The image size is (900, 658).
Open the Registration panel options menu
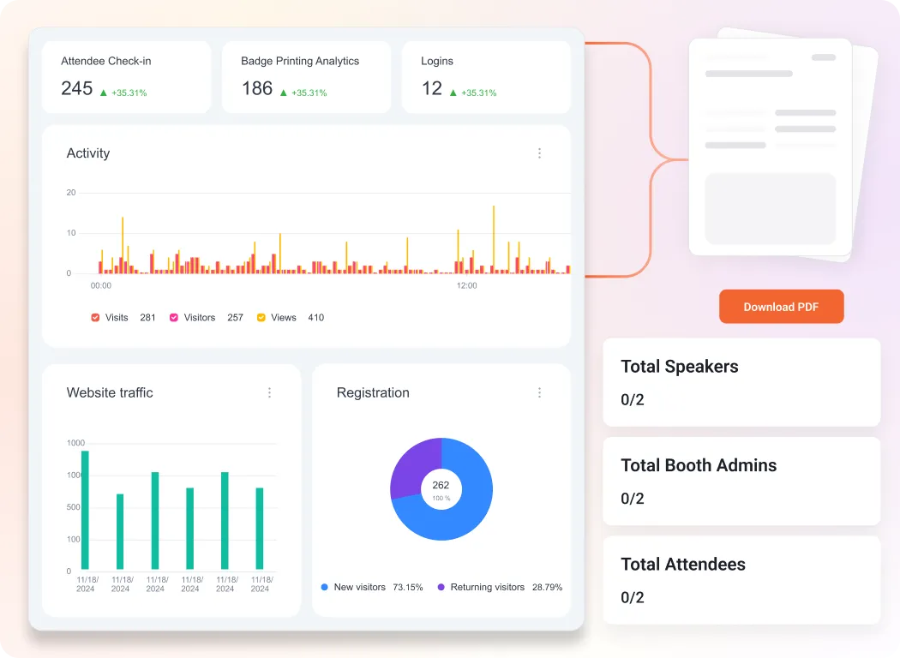[540, 392]
